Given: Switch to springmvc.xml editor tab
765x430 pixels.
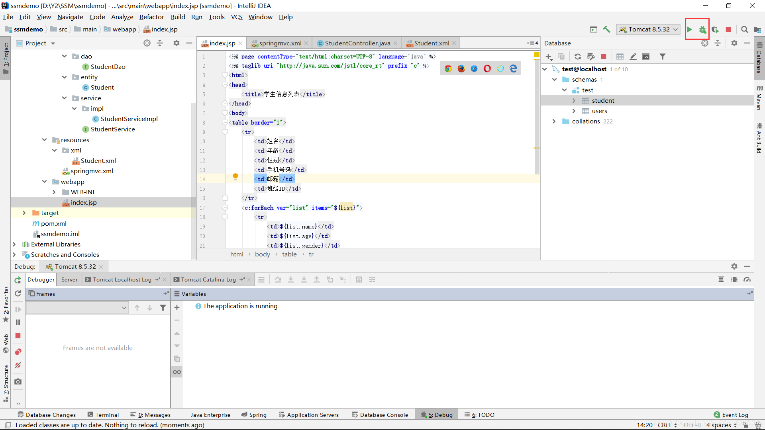Looking at the screenshot, I should click(280, 43).
